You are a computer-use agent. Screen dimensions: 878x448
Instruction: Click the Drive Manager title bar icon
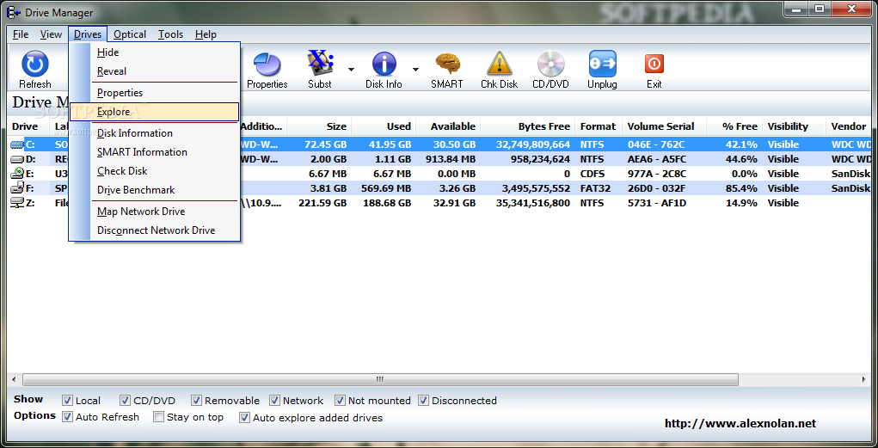click(14, 12)
